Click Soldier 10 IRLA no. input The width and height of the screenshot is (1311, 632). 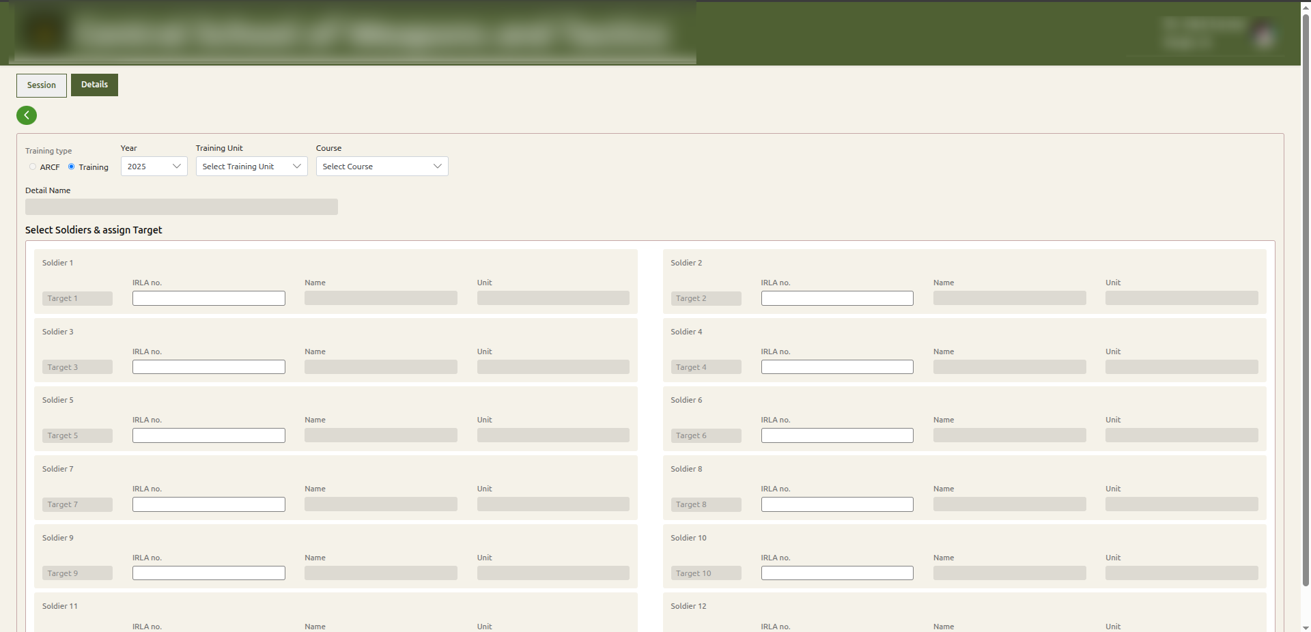click(836, 573)
